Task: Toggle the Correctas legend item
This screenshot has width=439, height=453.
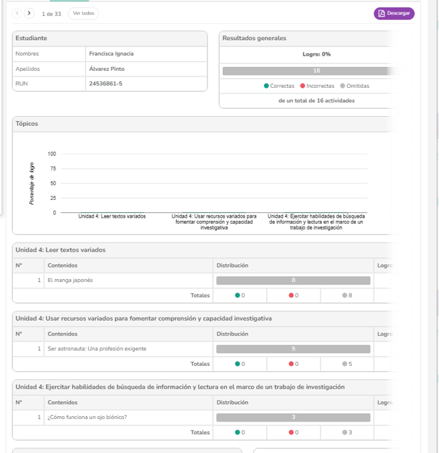Action: pos(279,86)
